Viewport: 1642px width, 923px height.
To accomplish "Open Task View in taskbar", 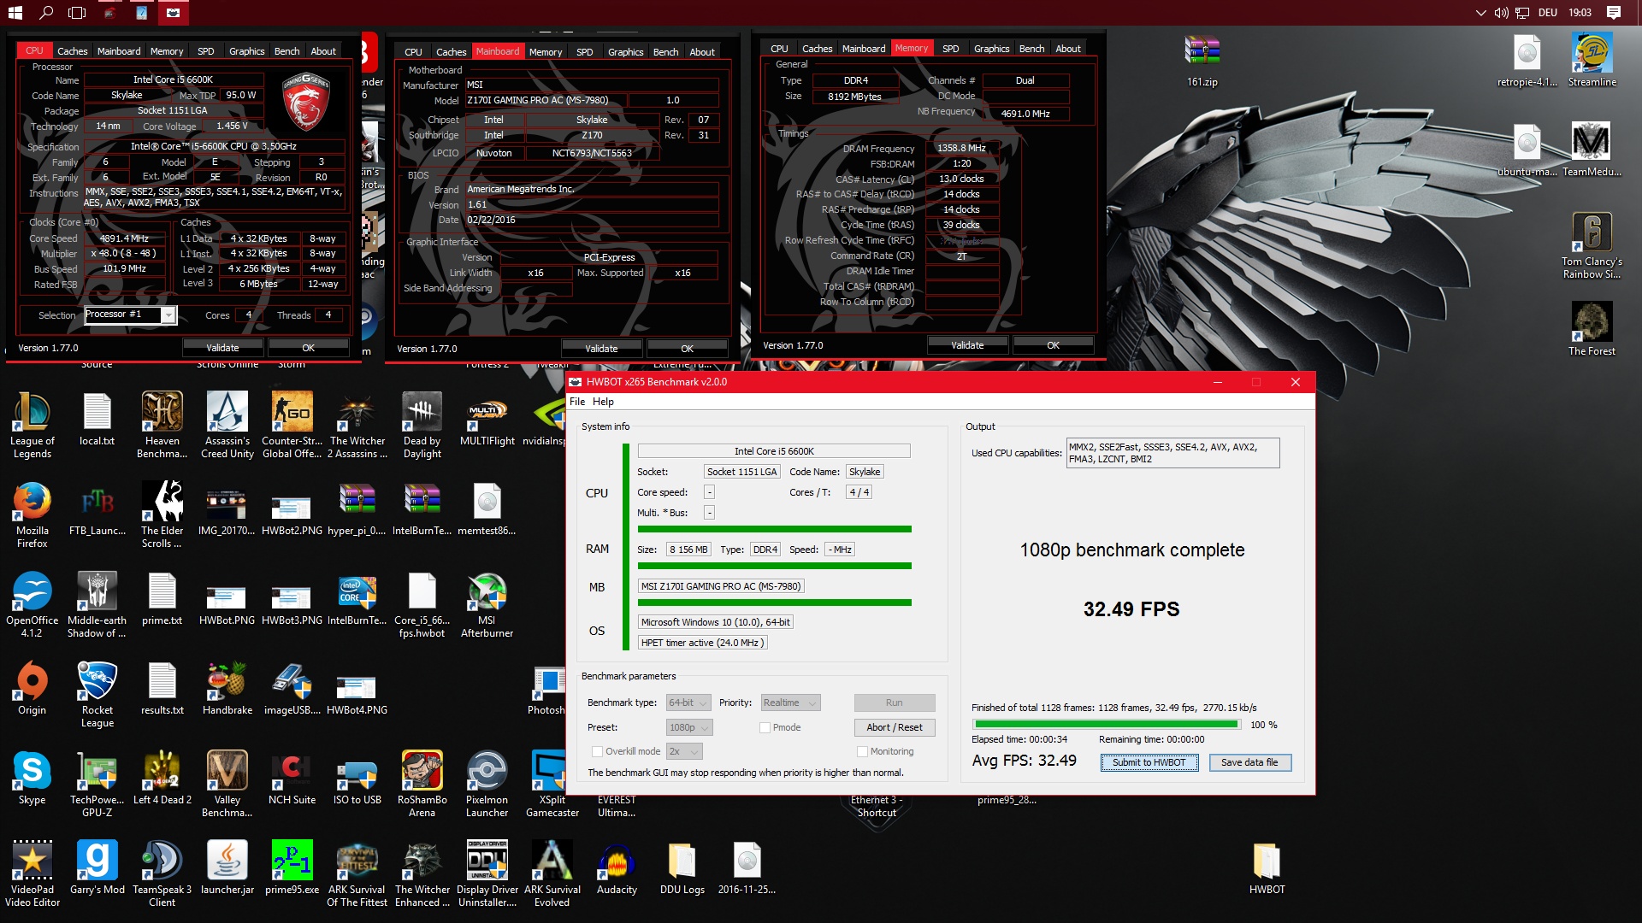I will point(77,12).
